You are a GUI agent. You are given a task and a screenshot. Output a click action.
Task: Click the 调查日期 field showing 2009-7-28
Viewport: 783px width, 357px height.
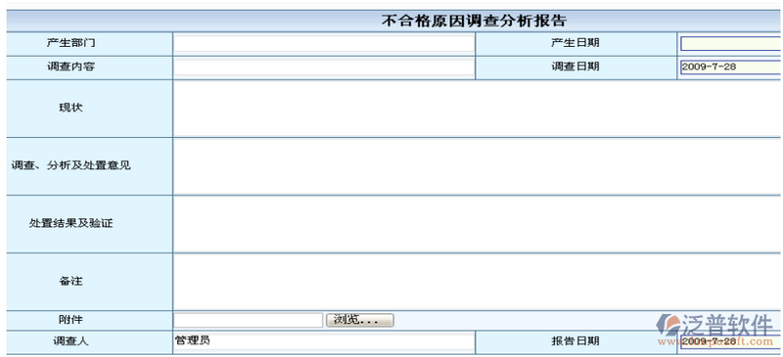point(730,67)
